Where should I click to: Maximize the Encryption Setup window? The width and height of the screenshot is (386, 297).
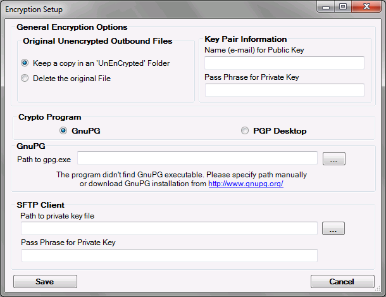(344, 8)
